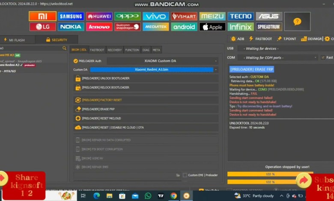334x201 pixels.
Task: Open the Custom DA file dropdown
Action: (216, 69)
